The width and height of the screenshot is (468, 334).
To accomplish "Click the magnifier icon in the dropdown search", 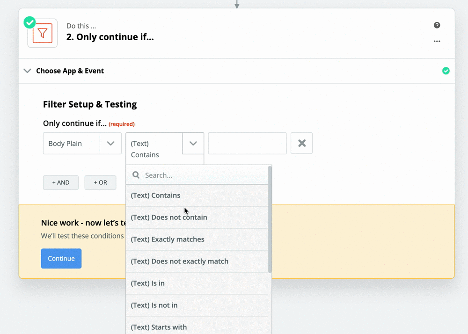I will click(136, 175).
